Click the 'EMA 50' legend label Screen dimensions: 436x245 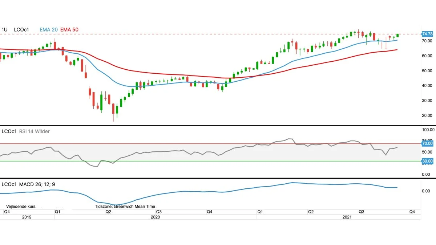69,29
